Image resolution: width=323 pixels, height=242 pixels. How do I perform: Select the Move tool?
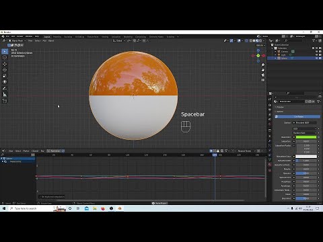tap(5, 64)
